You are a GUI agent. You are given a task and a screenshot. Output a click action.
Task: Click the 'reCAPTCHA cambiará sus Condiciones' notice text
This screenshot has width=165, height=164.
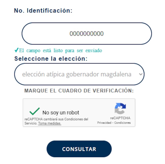(56, 119)
